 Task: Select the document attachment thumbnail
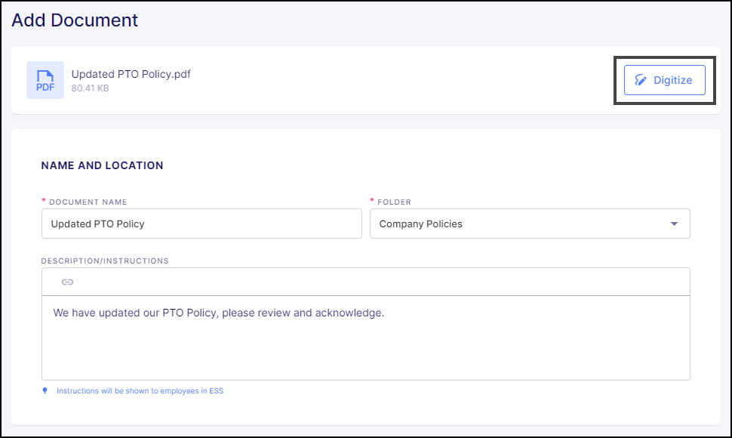(x=45, y=80)
